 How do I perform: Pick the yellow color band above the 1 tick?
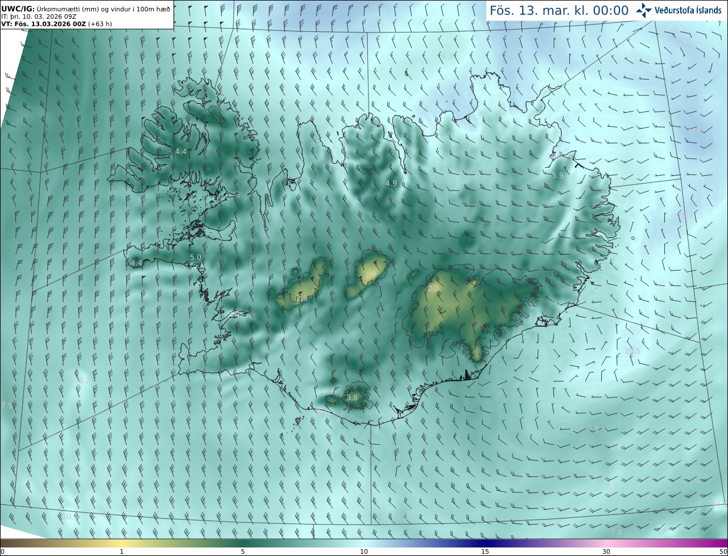pyautogui.click(x=122, y=543)
